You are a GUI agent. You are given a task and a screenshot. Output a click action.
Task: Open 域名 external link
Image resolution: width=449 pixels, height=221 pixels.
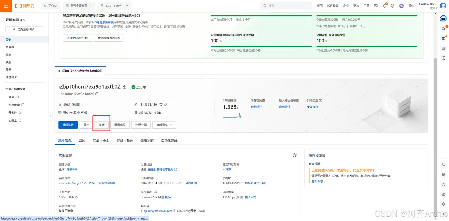point(13,97)
